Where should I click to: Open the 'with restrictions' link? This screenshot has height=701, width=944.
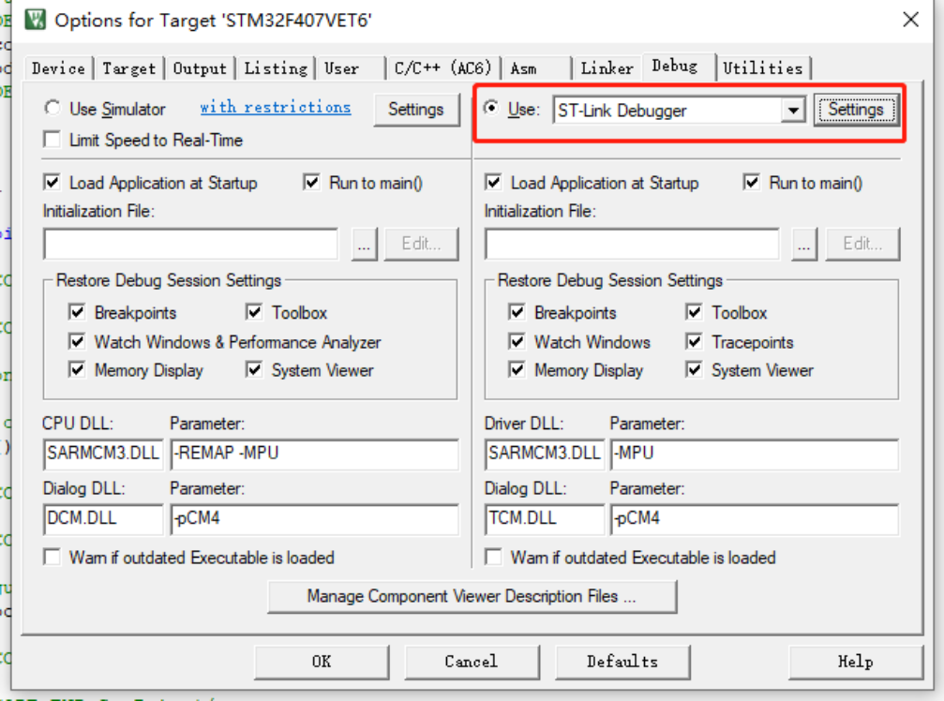click(x=275, y=108)
